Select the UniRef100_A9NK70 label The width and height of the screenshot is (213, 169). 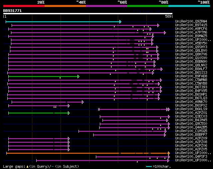tap(191, 102)
